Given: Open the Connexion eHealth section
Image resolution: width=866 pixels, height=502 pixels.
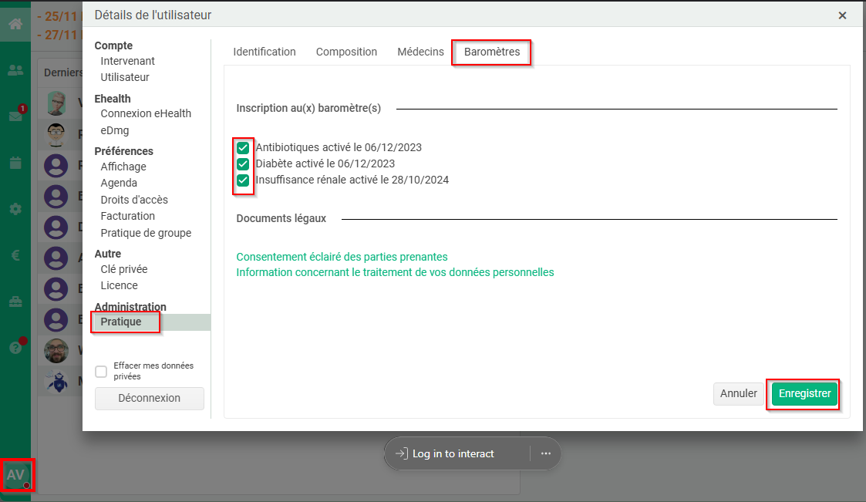Looking at the screenshot, I should tap(146, 114).
